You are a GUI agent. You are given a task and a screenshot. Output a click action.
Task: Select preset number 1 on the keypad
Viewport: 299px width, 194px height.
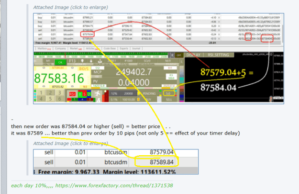[x=41, y=93]
